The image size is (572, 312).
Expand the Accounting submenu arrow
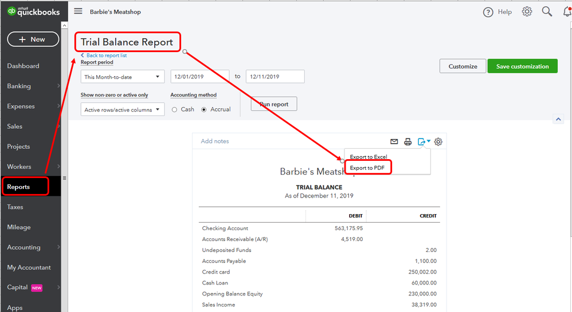pyautogui.click(x=58, y=247)
